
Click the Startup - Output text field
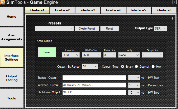(94, 78)
